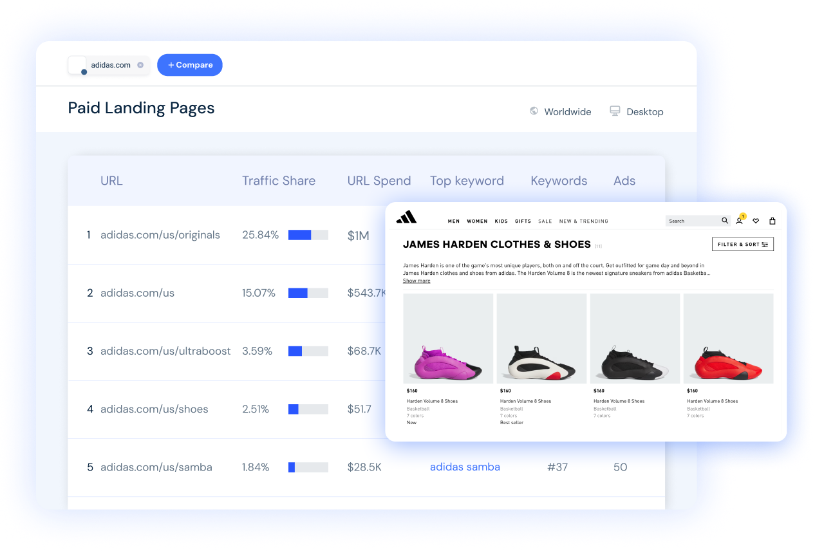The width and height of the screenshot is (824, 551).
Task: Click the 3.59% traffic share bar
Action: click(x=308, y=351)
